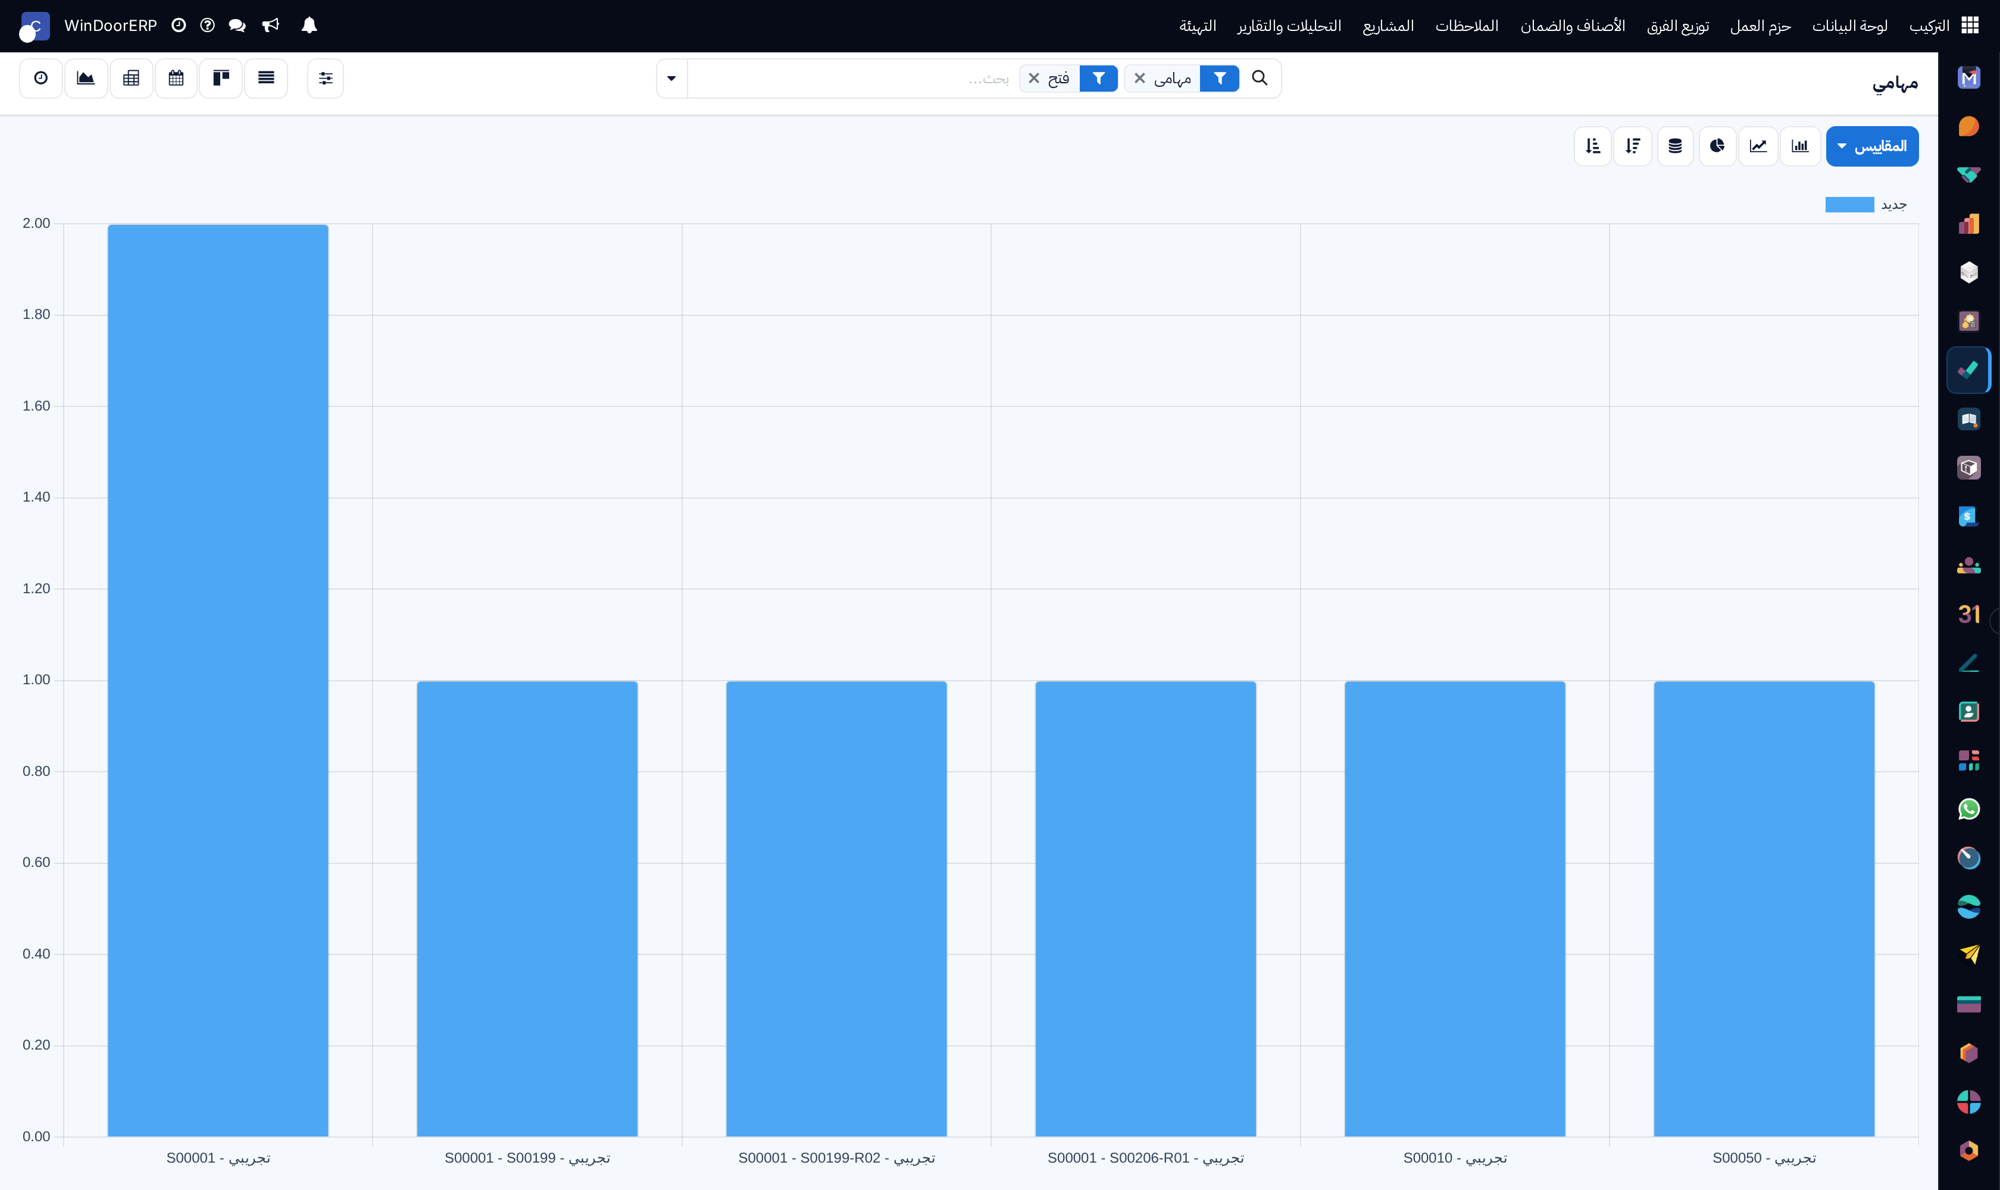Screen dimensions: 2000x1190
Task: Switch to bar chart mode
Action: click(x=1799, y=146)
